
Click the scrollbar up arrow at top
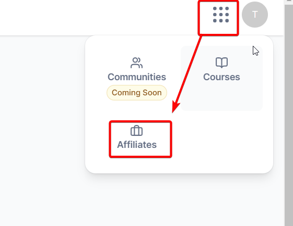(289, 1)
